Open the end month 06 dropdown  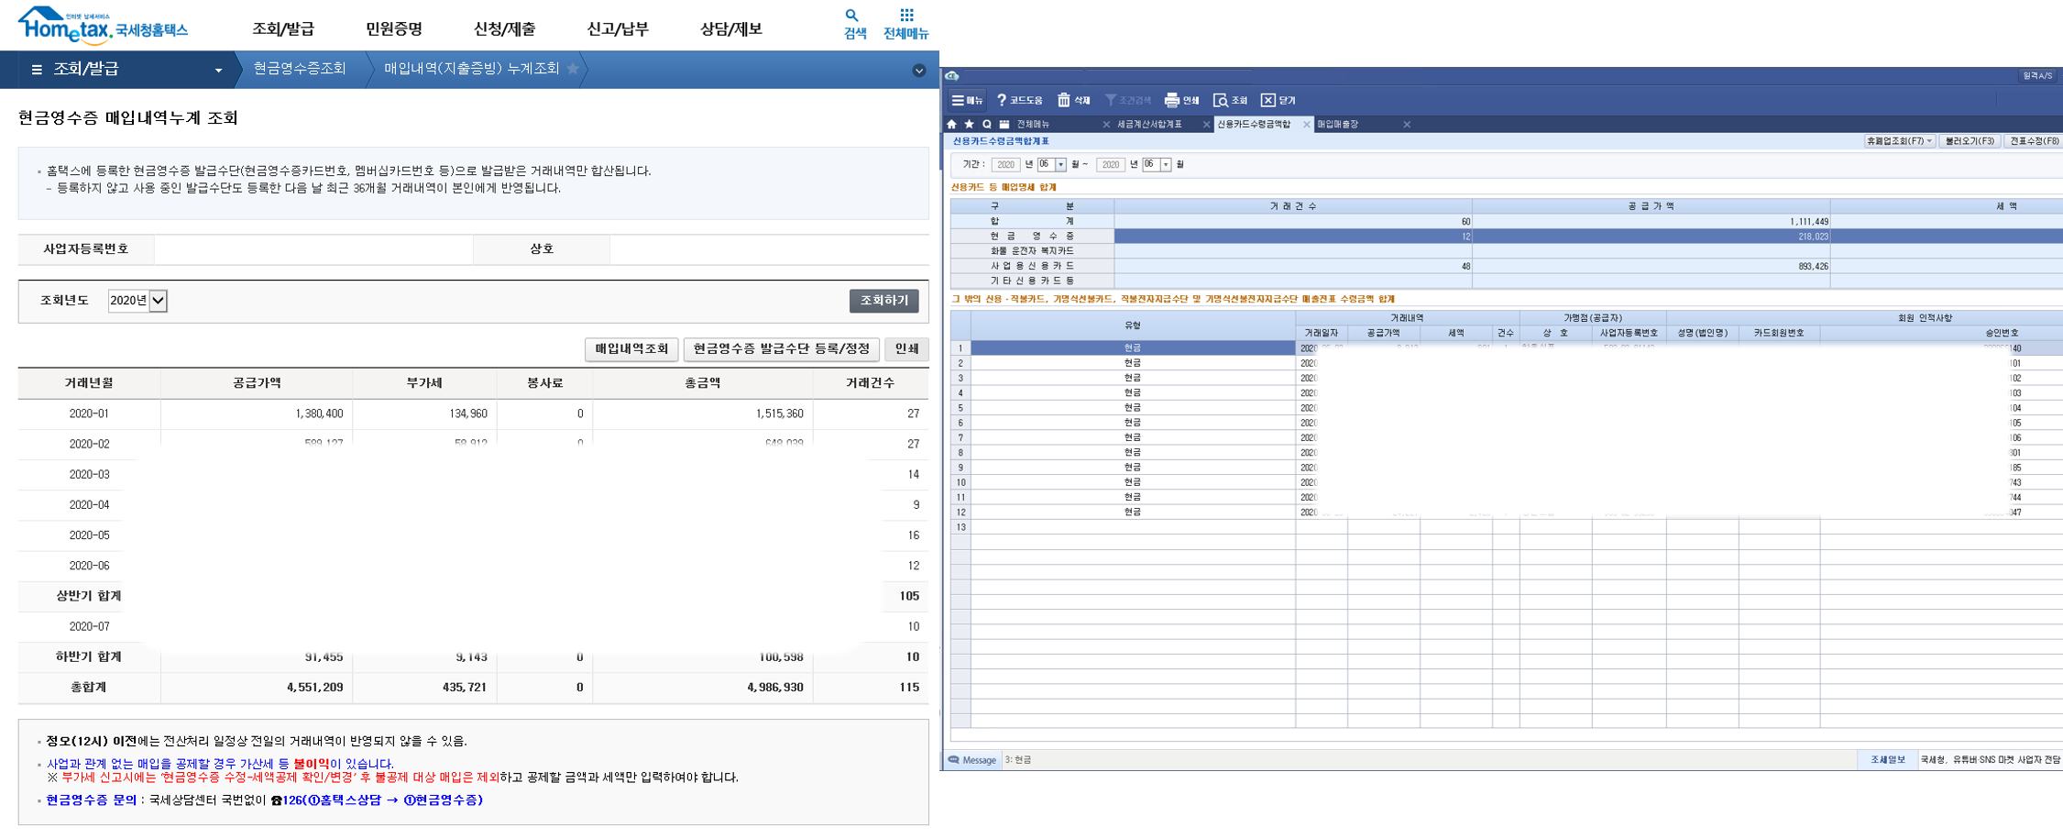click(x=1166, y=165)
